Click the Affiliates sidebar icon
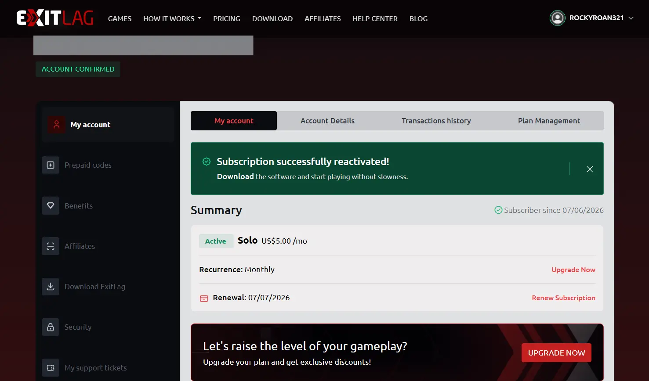Screen dimensions: 649x381 [51, 246]
